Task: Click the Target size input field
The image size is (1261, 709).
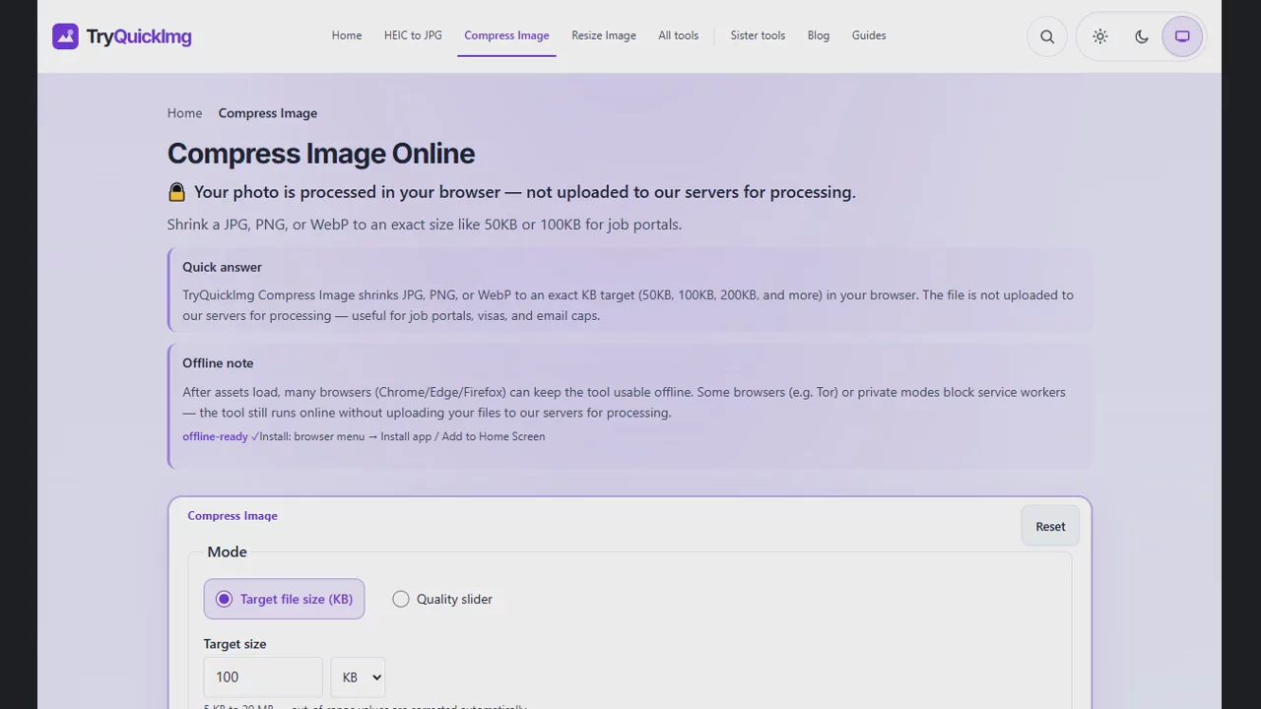Action: (263, 677)
